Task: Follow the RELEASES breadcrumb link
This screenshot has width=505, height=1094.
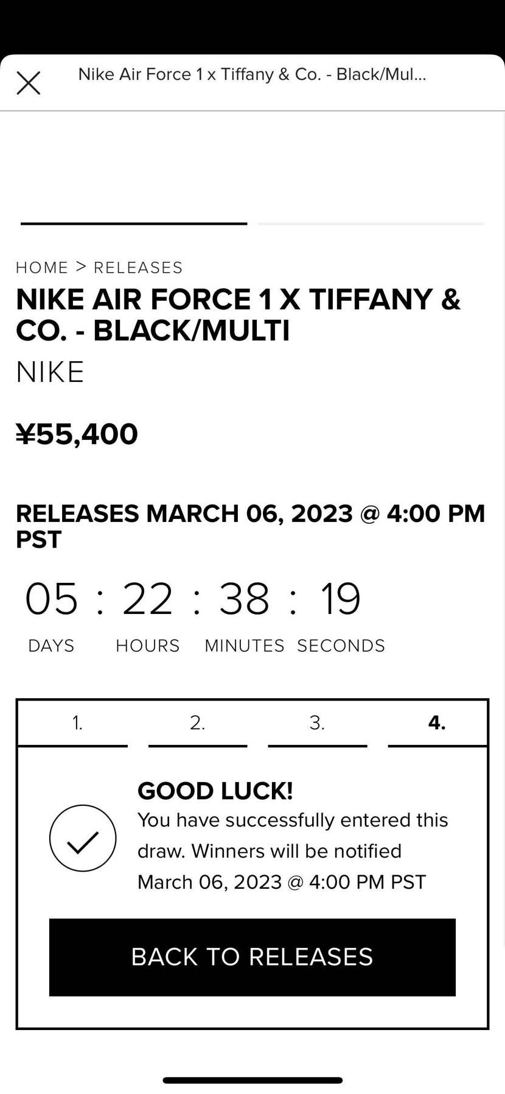Action: [138, 267]
